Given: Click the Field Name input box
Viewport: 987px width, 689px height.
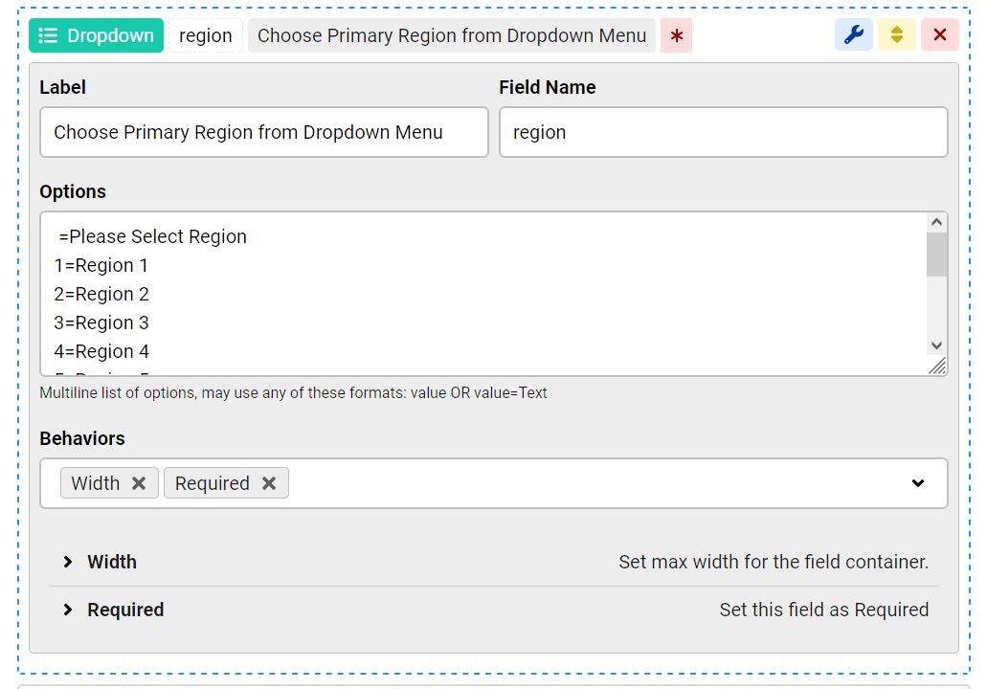Looking at the screenshot, I should coord(723,132).
